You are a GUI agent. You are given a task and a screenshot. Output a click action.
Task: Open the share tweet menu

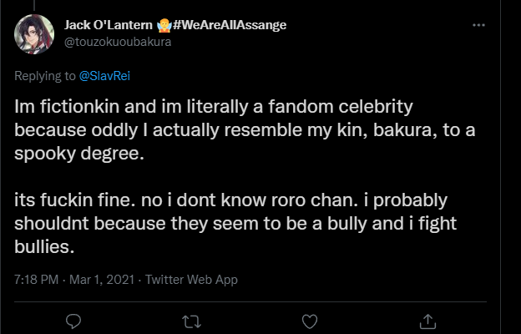pos(427,320)
